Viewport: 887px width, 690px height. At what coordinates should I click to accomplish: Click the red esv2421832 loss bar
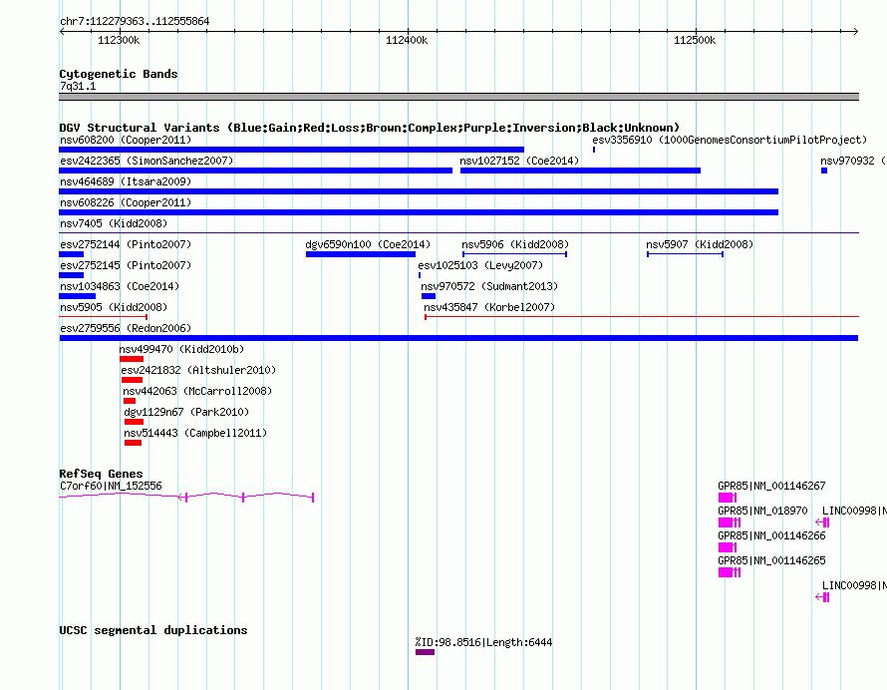point(132,380)
